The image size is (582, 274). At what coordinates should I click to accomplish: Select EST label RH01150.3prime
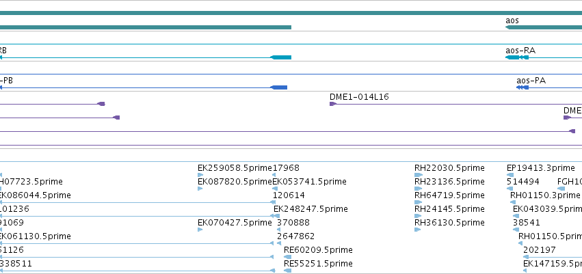pyautogui.click(x=545, y=195)
